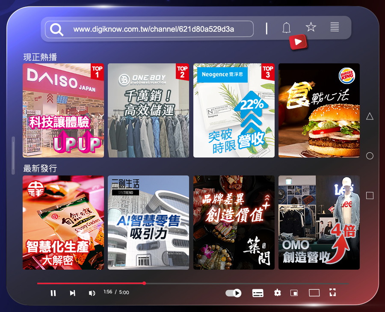Enter fullscreen mode
Screen dimensions: 385x312
(x=332, y=293)
